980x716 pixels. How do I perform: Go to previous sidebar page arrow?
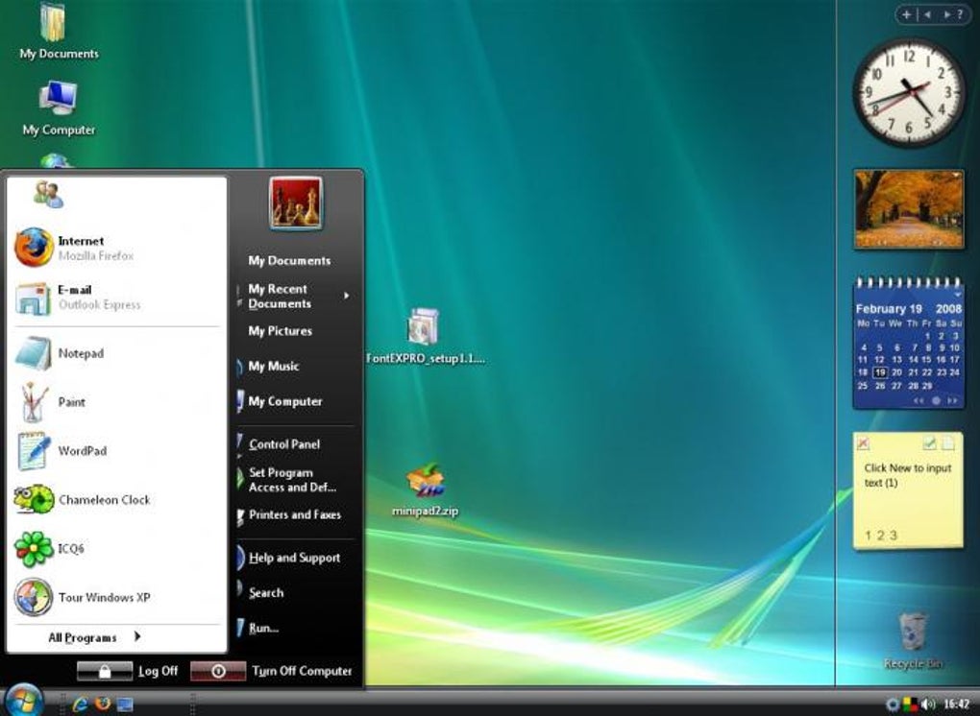pos(927,14)
